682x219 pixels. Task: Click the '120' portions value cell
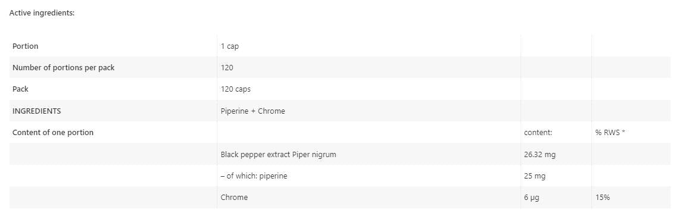pos(227,68)
